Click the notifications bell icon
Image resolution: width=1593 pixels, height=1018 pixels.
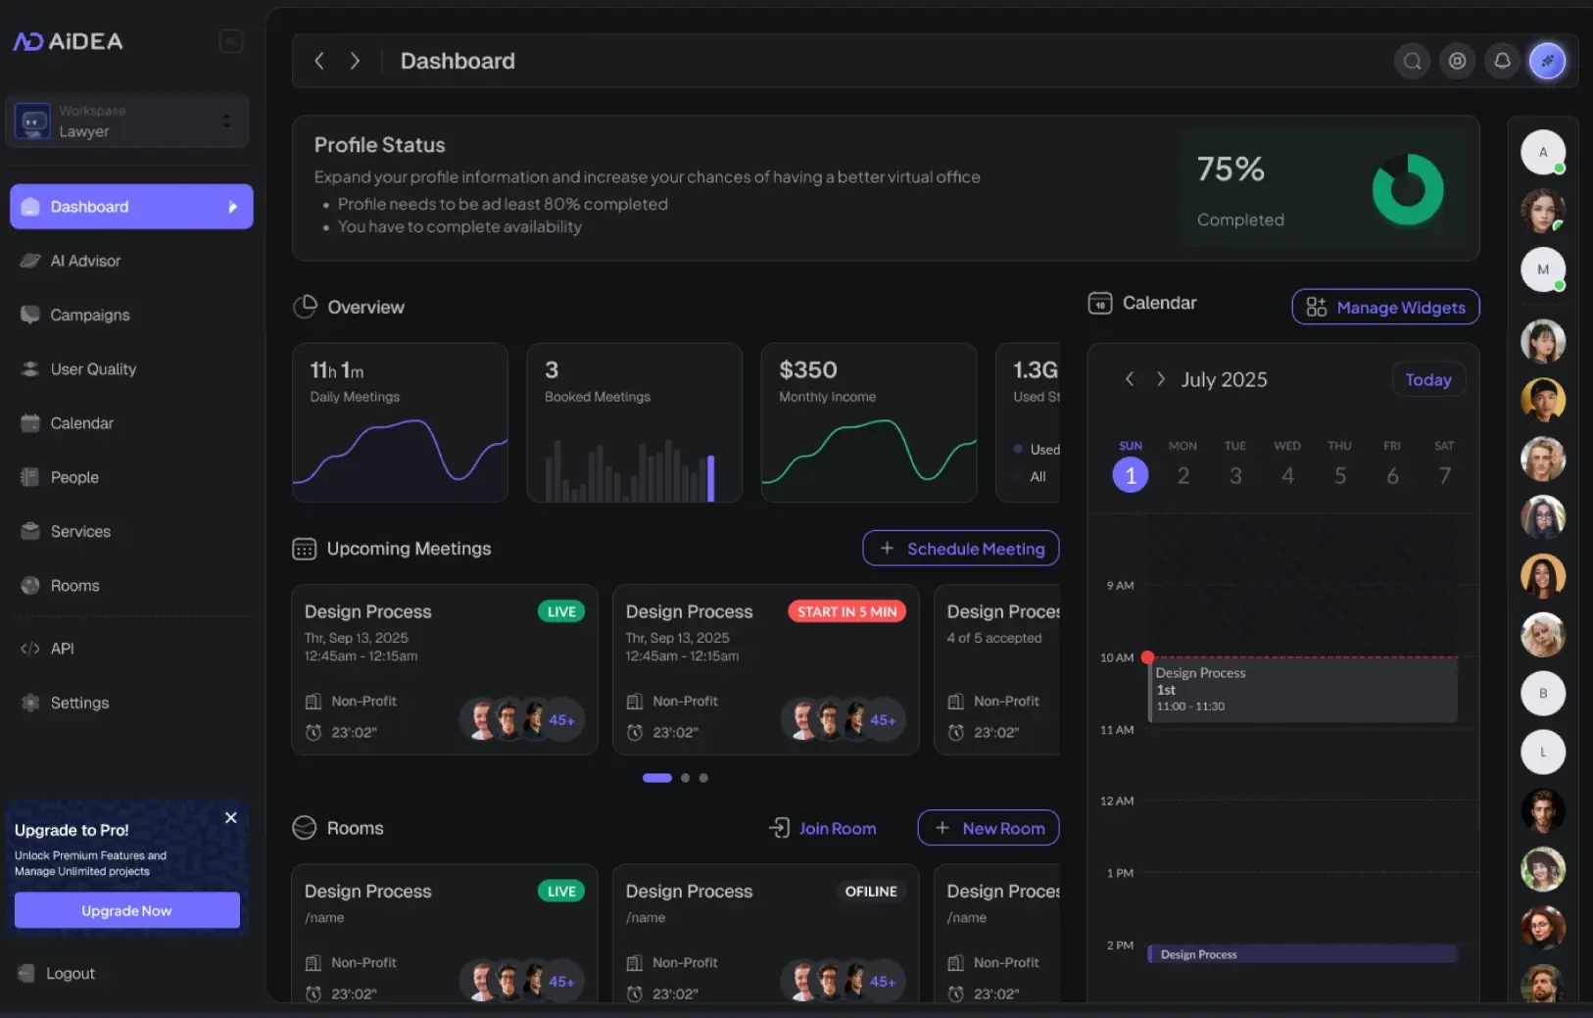(1502, 60)
